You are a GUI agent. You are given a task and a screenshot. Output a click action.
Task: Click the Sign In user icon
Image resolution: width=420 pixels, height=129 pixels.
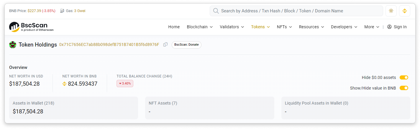pos(389,27)
